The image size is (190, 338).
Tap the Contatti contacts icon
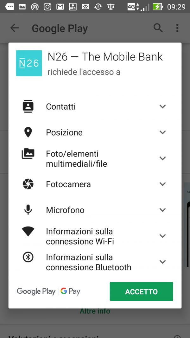click(x=28, y=106)
